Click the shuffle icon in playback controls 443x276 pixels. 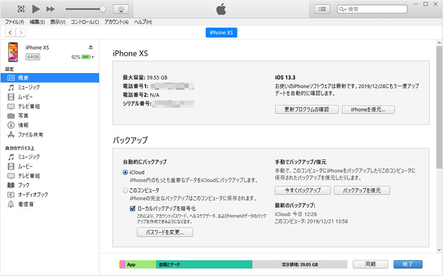click(21, 9)
